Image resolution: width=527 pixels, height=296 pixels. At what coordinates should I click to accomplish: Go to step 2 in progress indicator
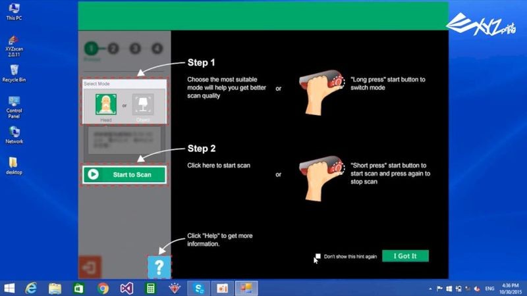113,48
